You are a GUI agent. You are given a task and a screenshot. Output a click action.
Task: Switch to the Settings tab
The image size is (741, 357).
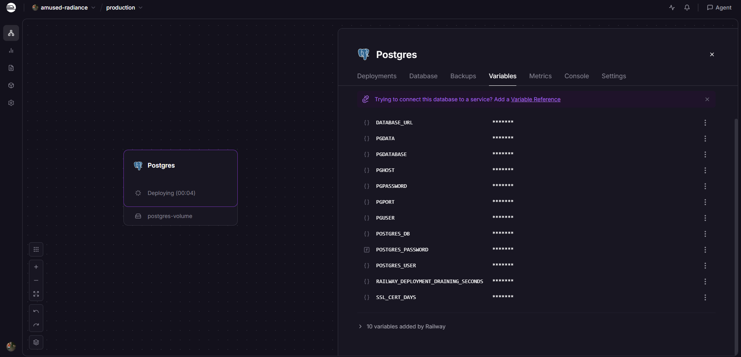pyautogui.click(x=614, y=76)
